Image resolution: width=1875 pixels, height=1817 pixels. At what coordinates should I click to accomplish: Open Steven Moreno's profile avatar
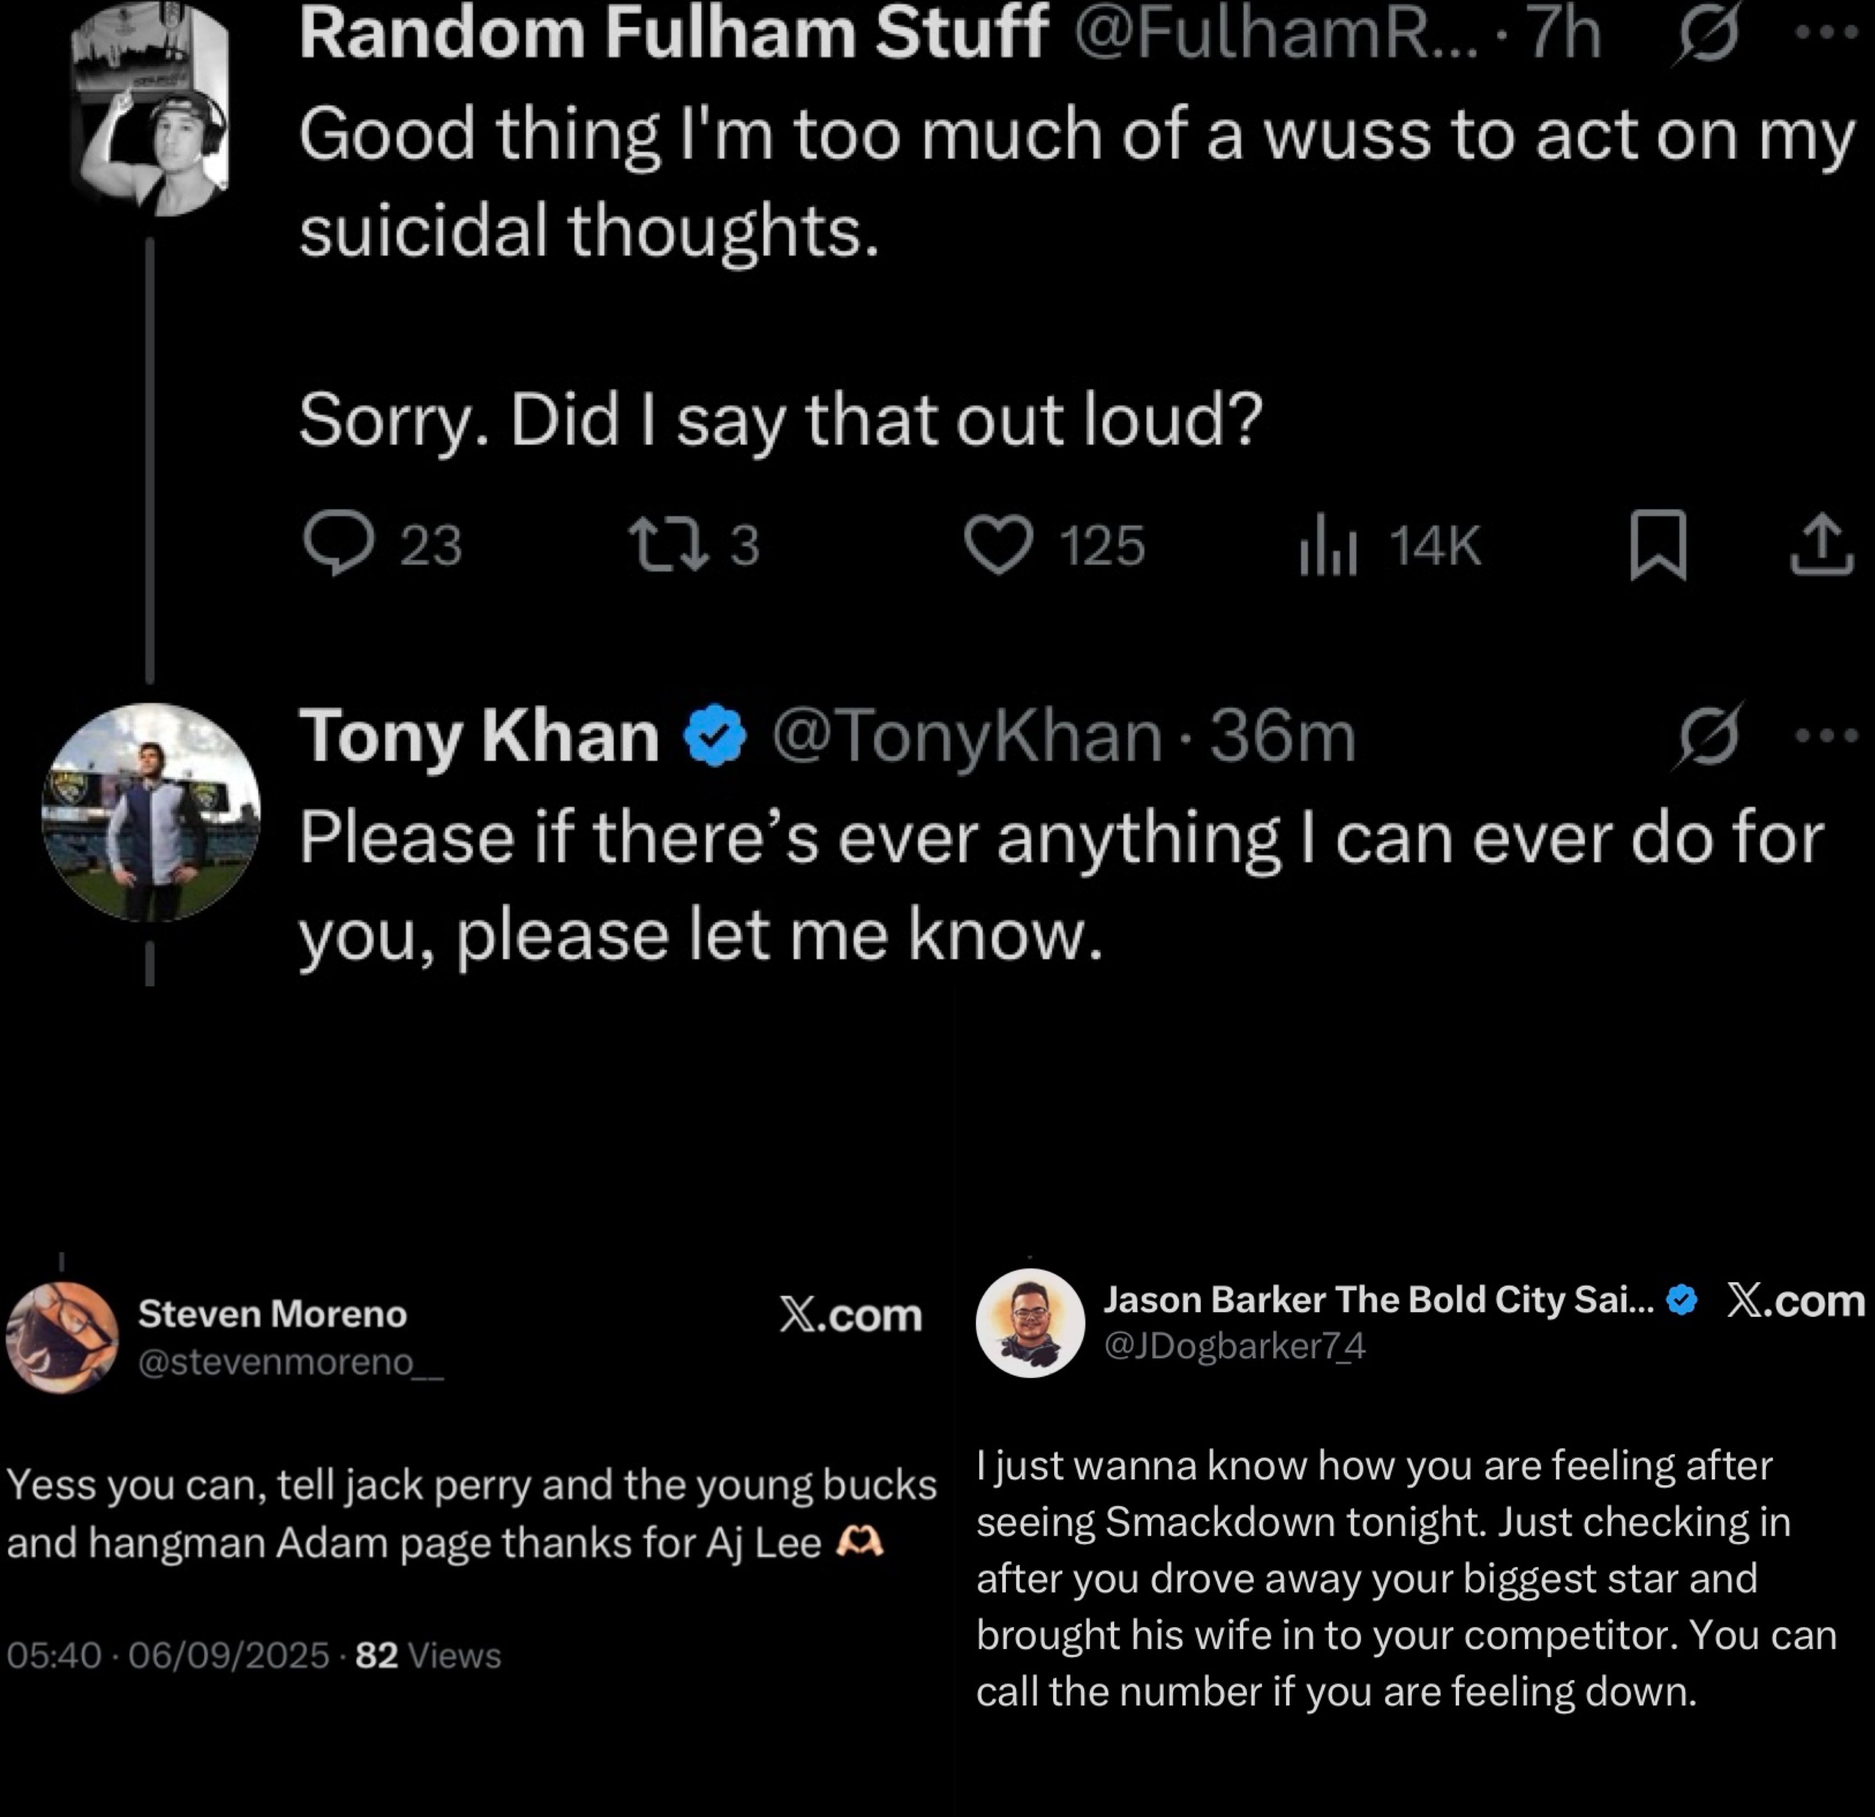tap(62, 1336)
